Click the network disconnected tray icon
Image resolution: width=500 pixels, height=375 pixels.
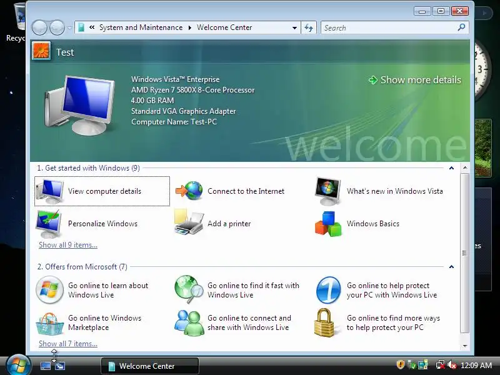tap(441, 365)
